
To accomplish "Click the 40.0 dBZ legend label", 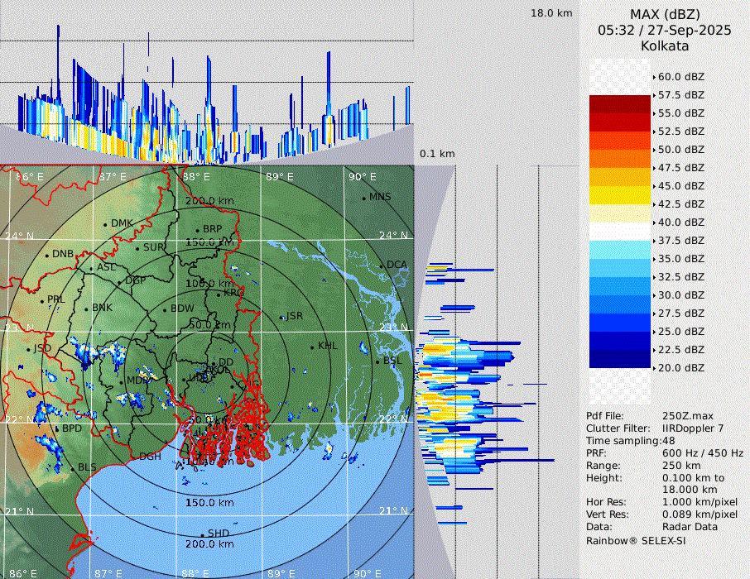I will 680,223.
